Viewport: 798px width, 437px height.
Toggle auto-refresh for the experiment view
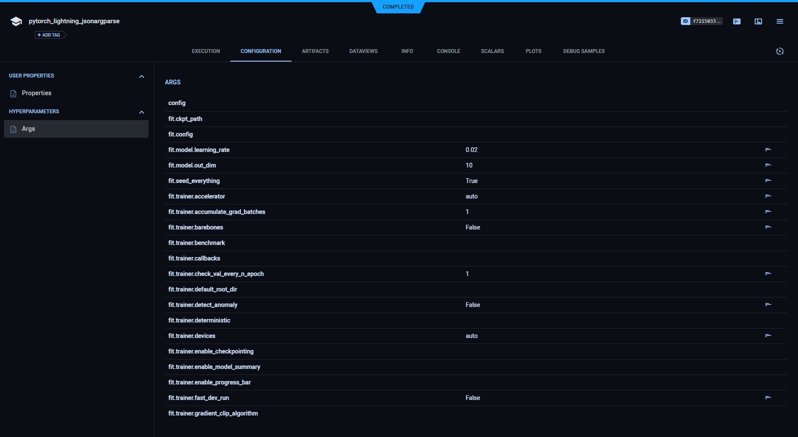pos(780,51)
